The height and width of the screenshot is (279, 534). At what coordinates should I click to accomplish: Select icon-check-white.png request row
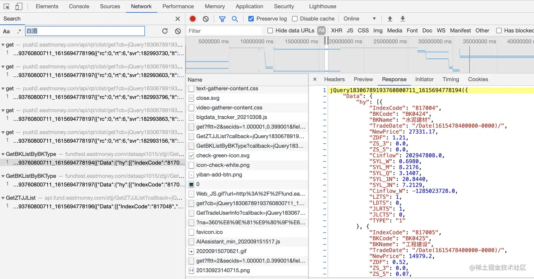(247, 165)
